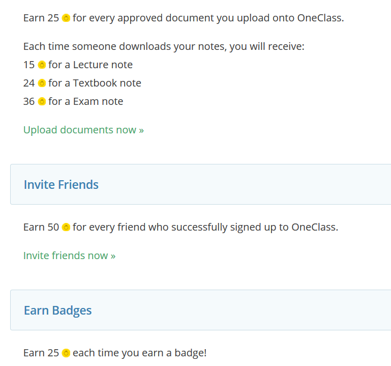
Task: Click the coin icon after 'Earn 50'
Action: point(66,227)
